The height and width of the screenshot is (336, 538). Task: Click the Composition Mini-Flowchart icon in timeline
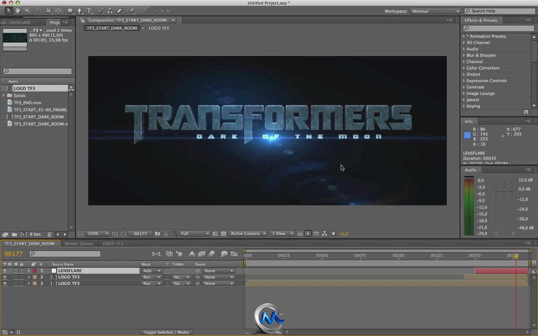pyautogui.click(x=157, y=253)
